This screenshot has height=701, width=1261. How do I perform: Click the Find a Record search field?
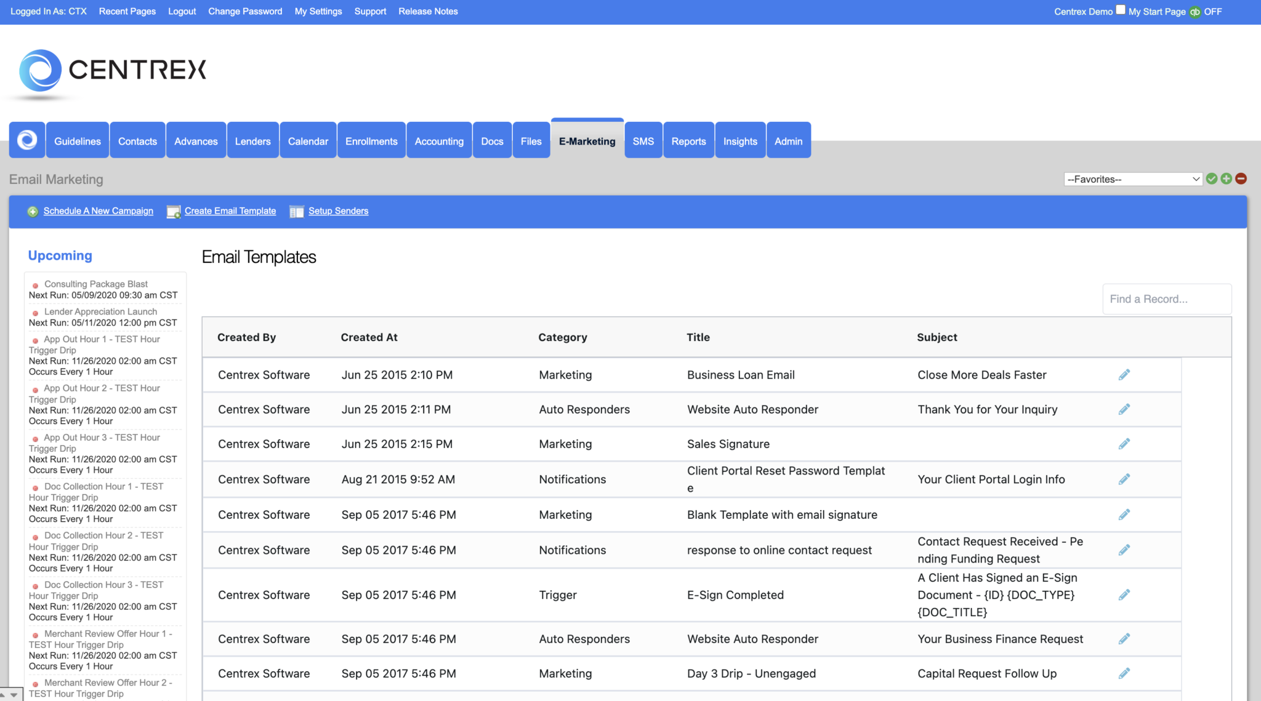point(1167,298)
